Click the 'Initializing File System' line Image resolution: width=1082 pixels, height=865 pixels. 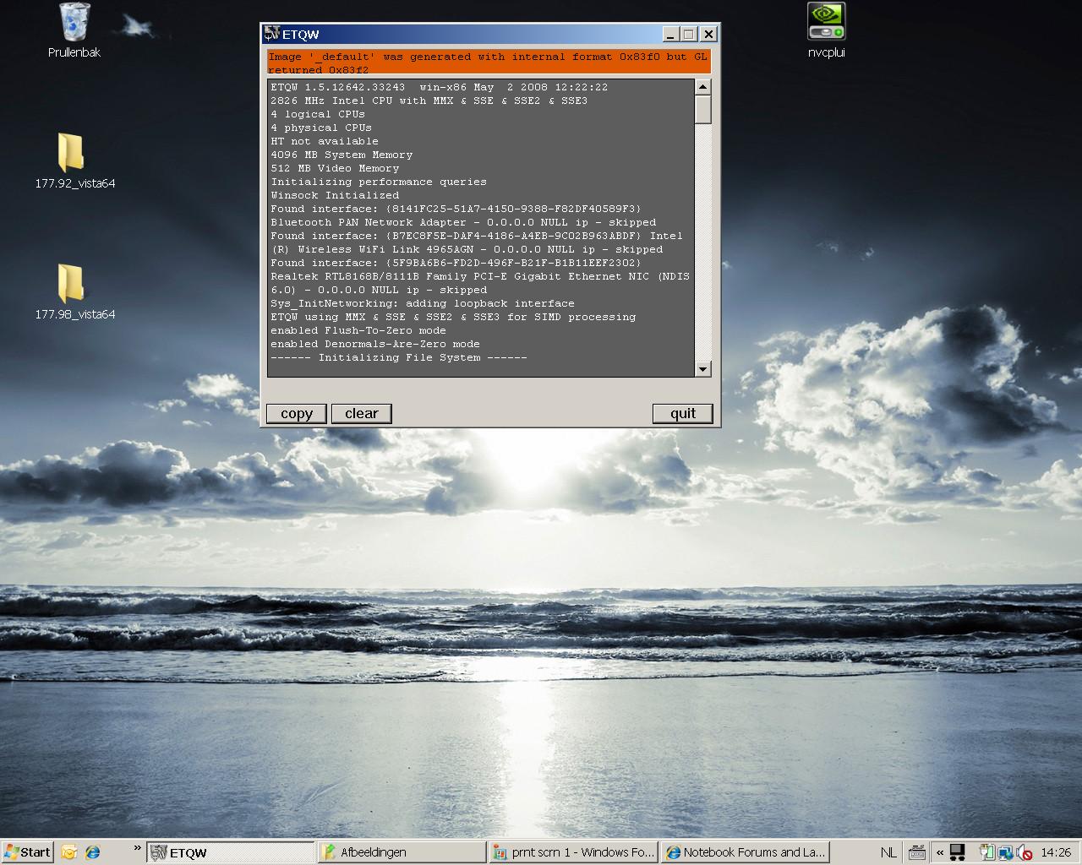tap(399, 357)
